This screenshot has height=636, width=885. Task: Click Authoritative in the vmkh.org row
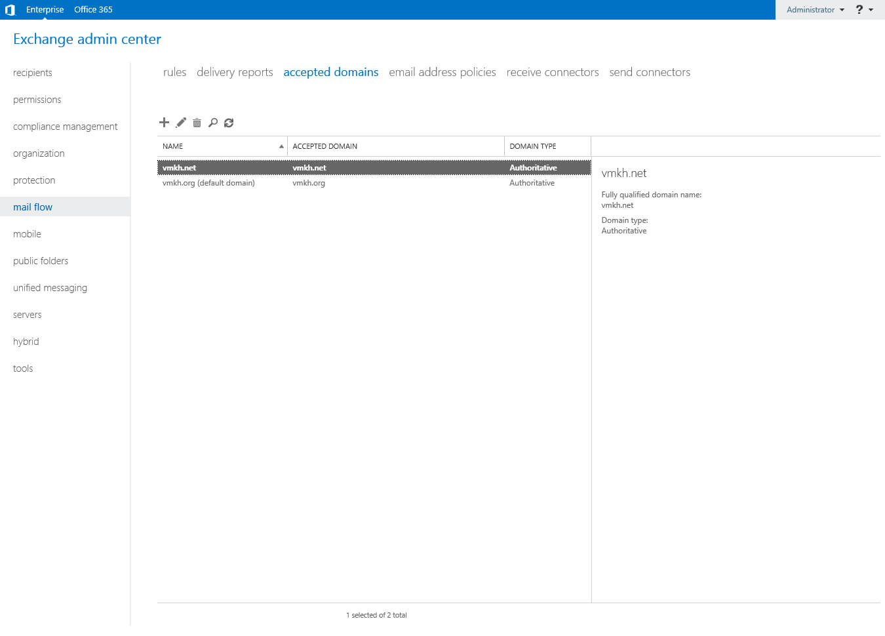532,183
